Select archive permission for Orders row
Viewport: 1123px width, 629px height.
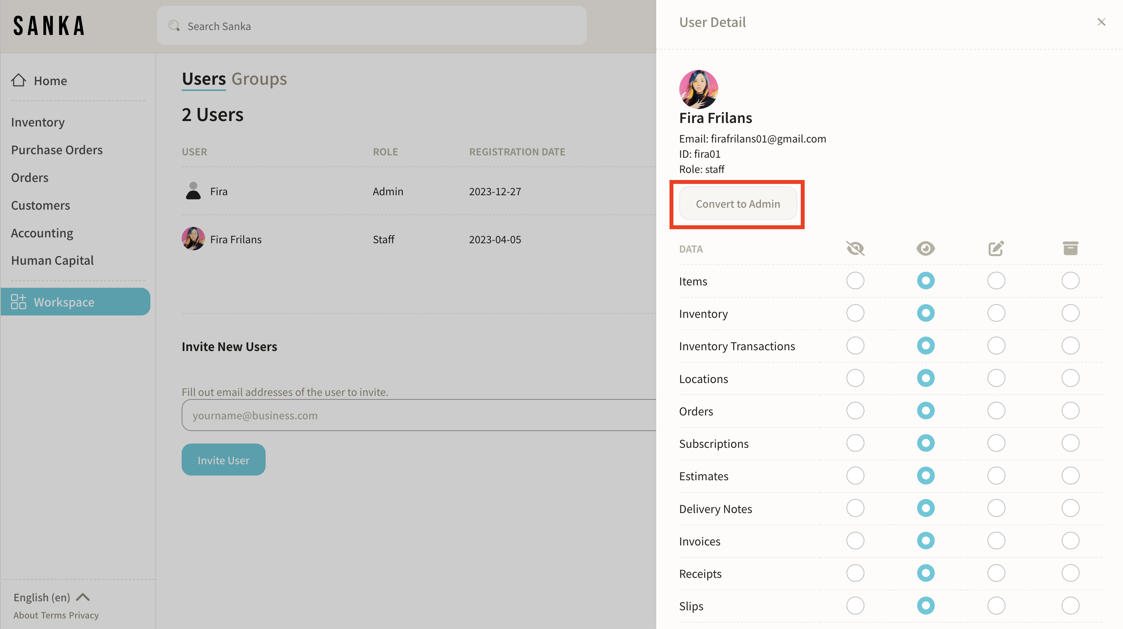(x=1070, y=411)
